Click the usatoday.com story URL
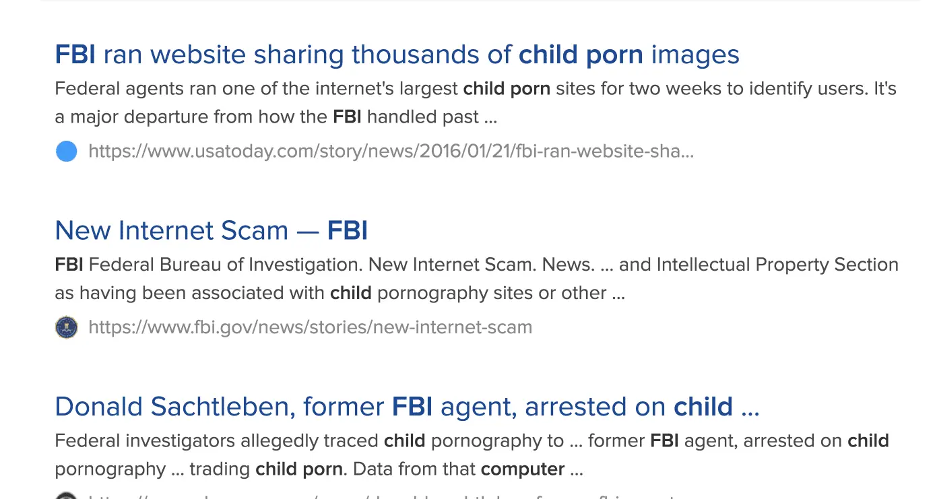This screenshot has width=935, height=499. coord(391,152)
